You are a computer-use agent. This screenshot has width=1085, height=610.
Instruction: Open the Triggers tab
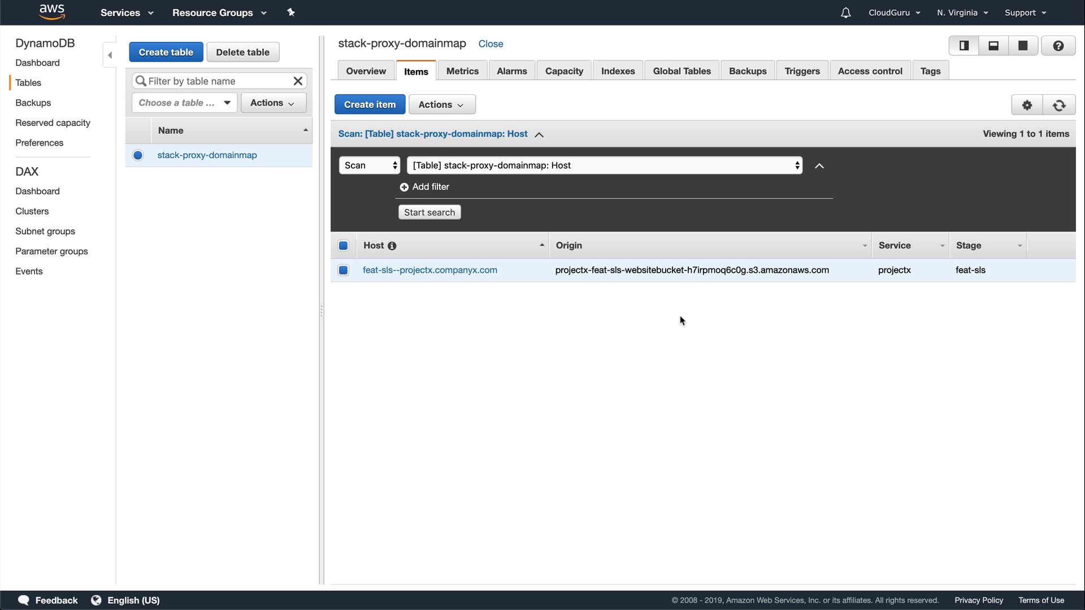click(801, 71)
